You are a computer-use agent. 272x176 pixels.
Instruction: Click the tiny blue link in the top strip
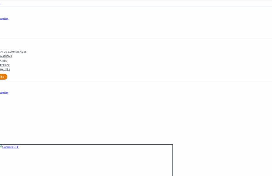[x=0, y=4]
